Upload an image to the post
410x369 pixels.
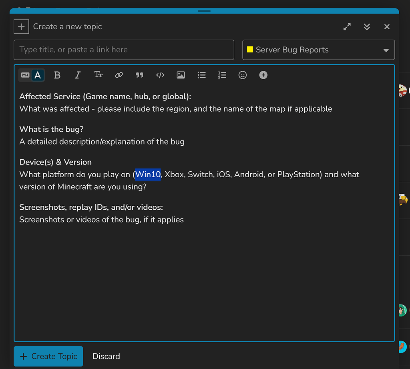click(x=181, y=75)
